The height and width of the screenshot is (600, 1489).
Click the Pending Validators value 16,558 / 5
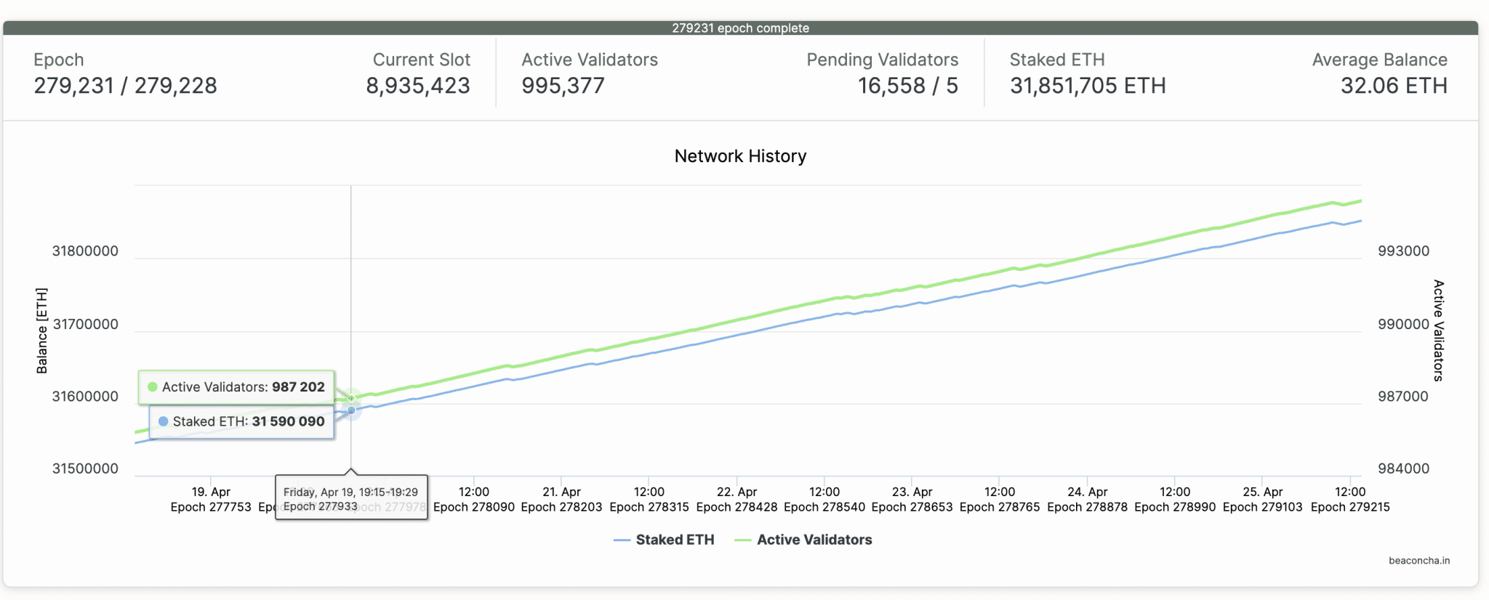(908, 86)
